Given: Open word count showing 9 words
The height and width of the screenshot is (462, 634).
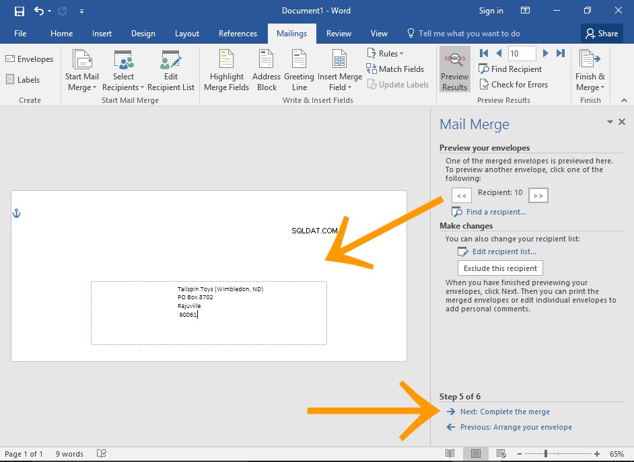Looking at the screenshot, I should coord(69,454).
